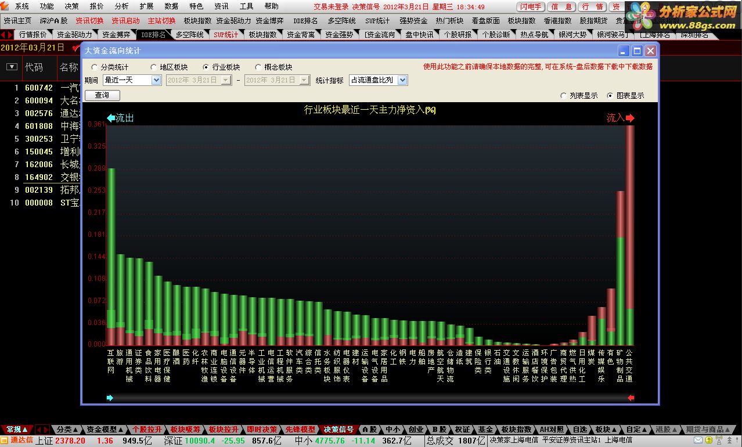Click the 闪电手 button

pos(531,6)
